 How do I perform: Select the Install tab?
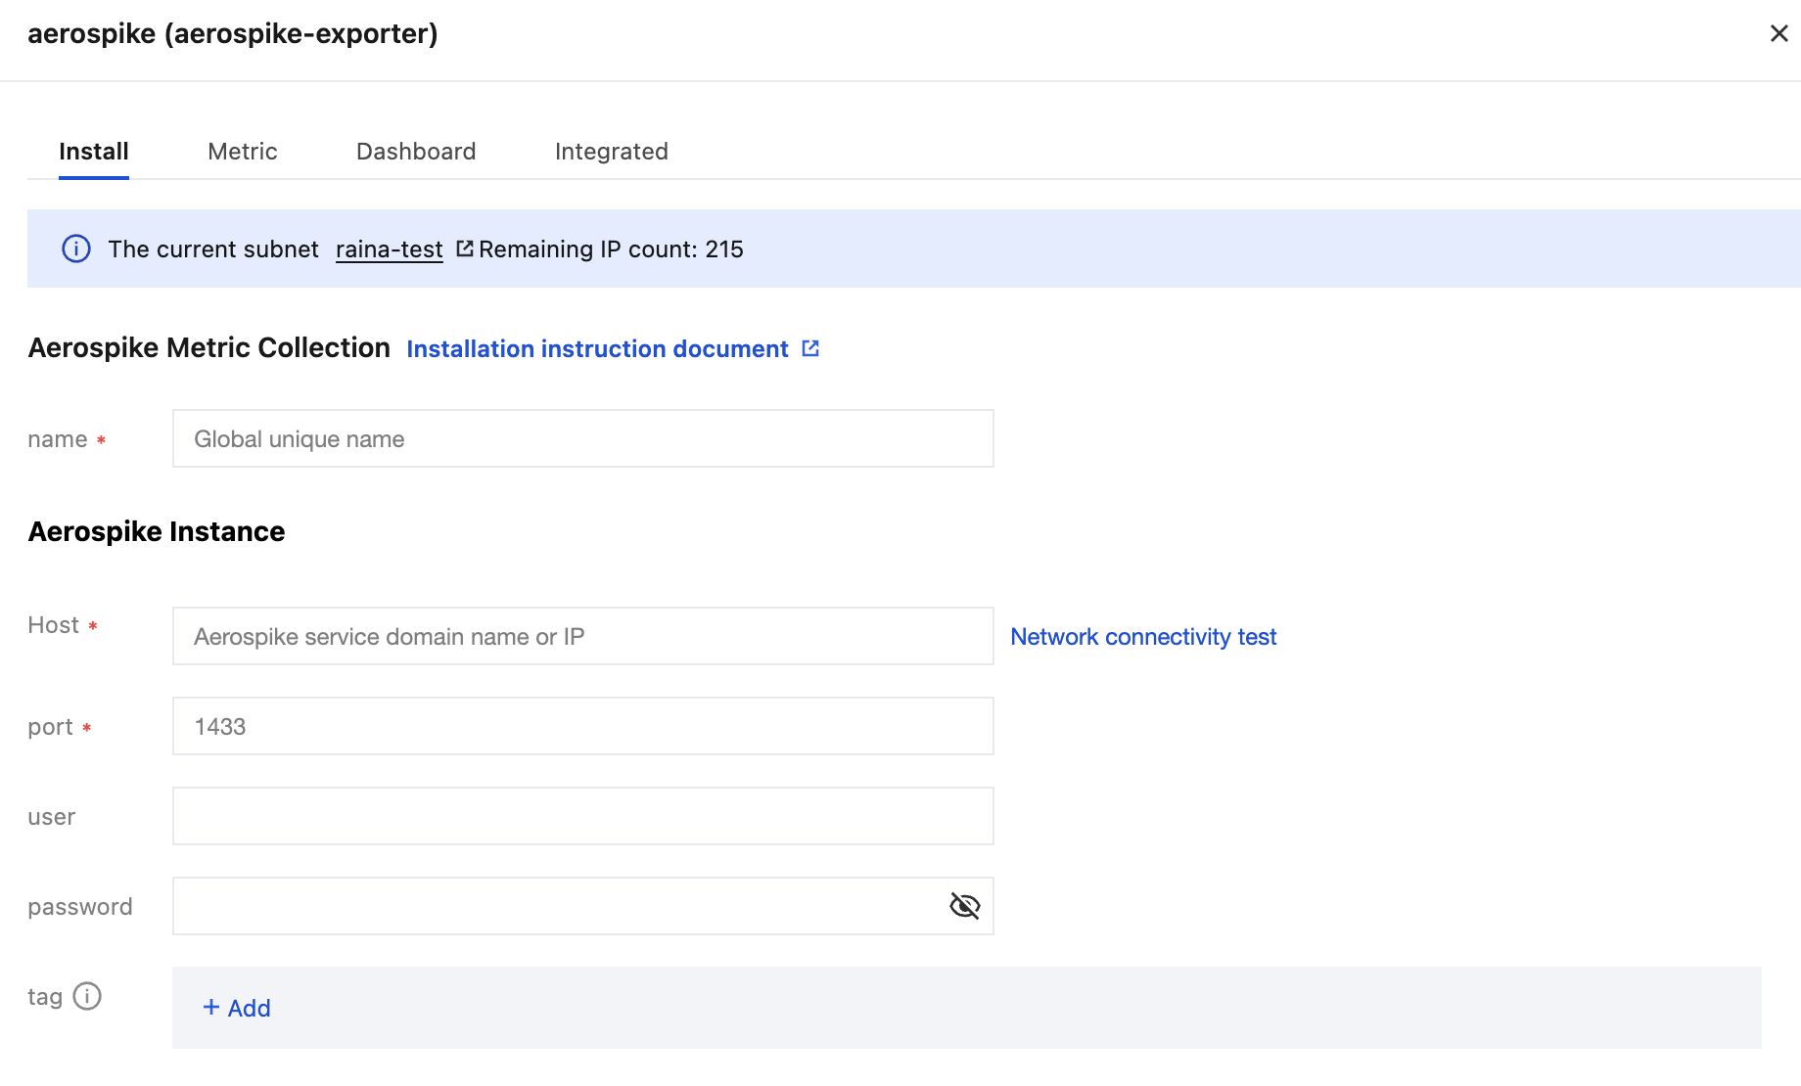(x=94, y=152)
